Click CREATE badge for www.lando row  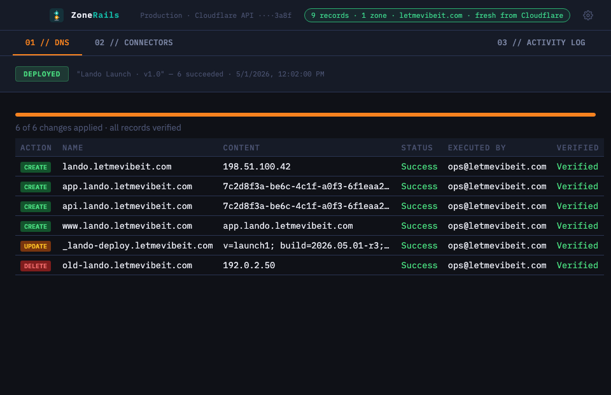click(36, 227)
